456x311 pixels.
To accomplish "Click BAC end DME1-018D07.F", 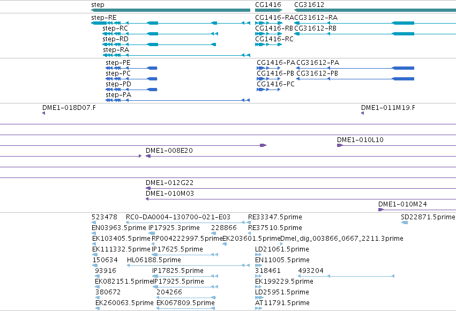I will click(69, 108).
